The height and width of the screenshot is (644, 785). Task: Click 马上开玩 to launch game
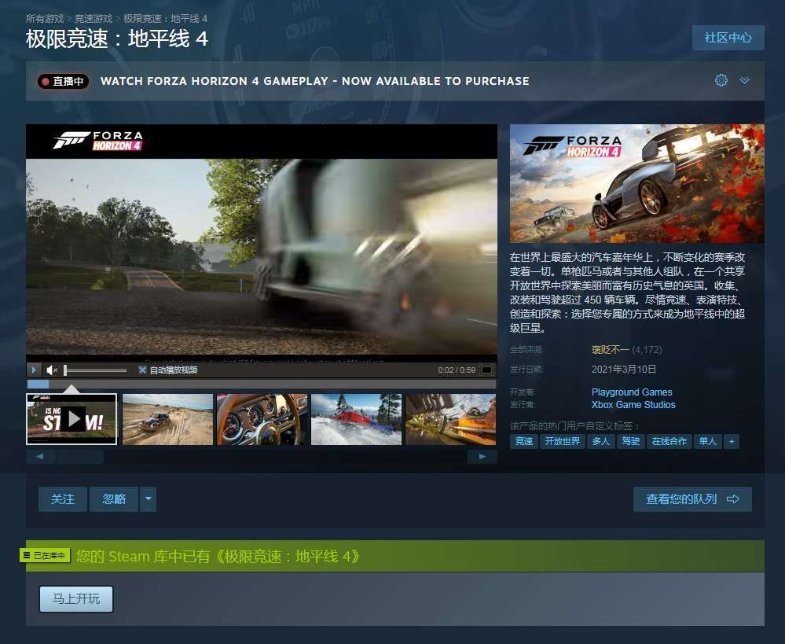click(x=76, y=599)
